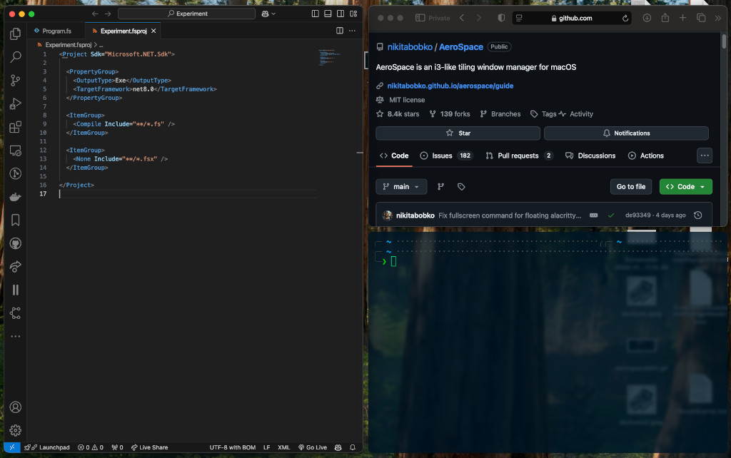Viewport: 731px width, 458px height.
Task: Open a new Safari tab
Action: pyautogui.click(x=682, y=18)
